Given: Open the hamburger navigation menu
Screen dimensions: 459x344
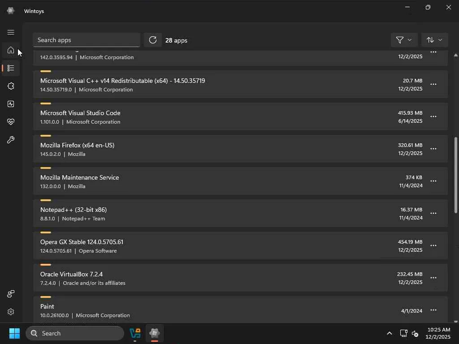Looking at the screenshot, I should point(11,32).
